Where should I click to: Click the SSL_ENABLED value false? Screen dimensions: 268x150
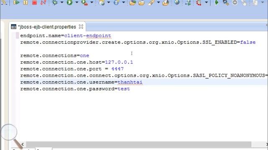pyautogui.click(x=247, y=42)
